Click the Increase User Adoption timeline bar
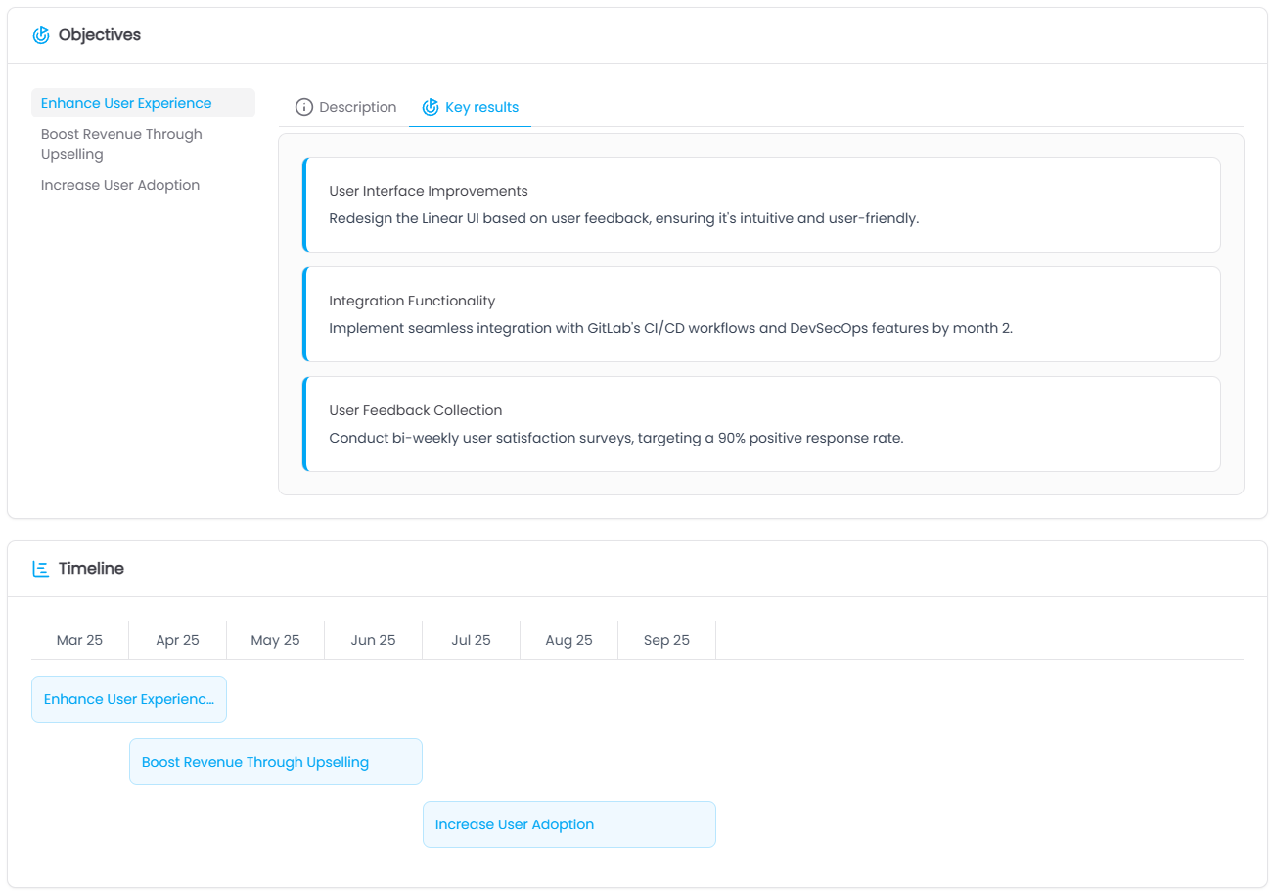This screenshot has height=891, width=1273. tap(569, 824)
